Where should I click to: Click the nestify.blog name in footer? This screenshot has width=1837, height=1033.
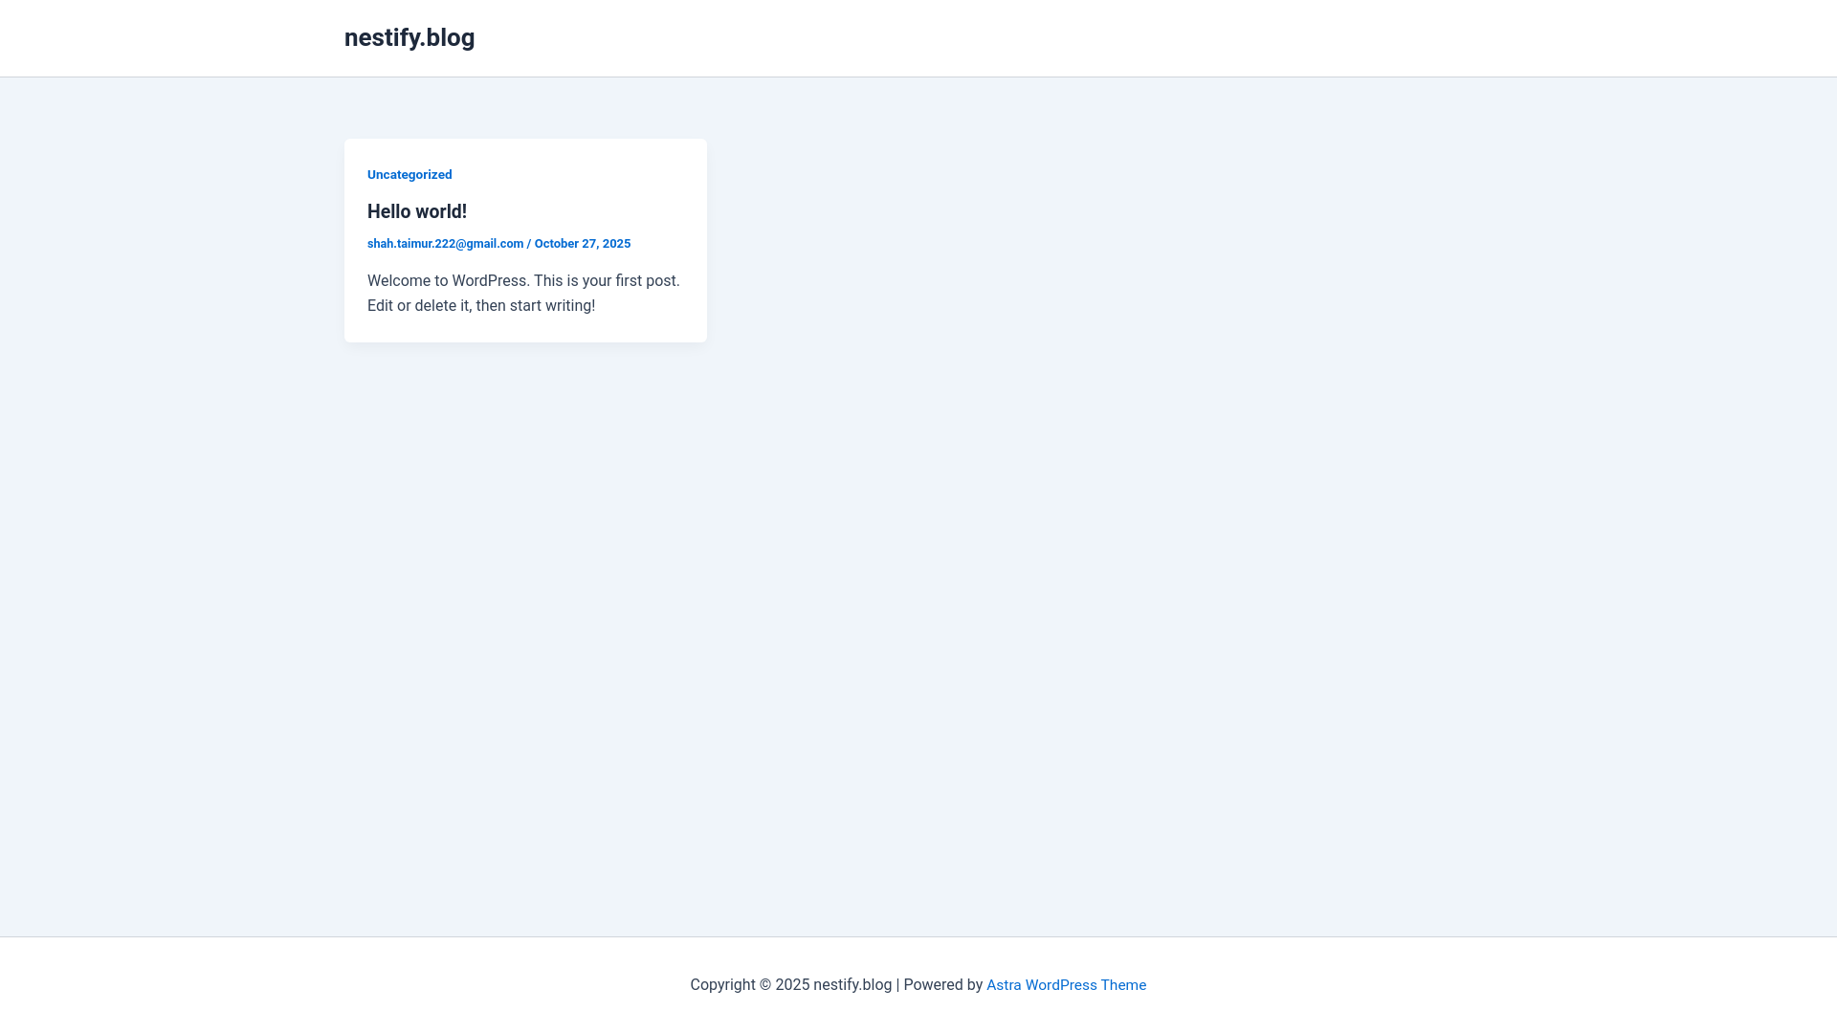pos(852,985)
